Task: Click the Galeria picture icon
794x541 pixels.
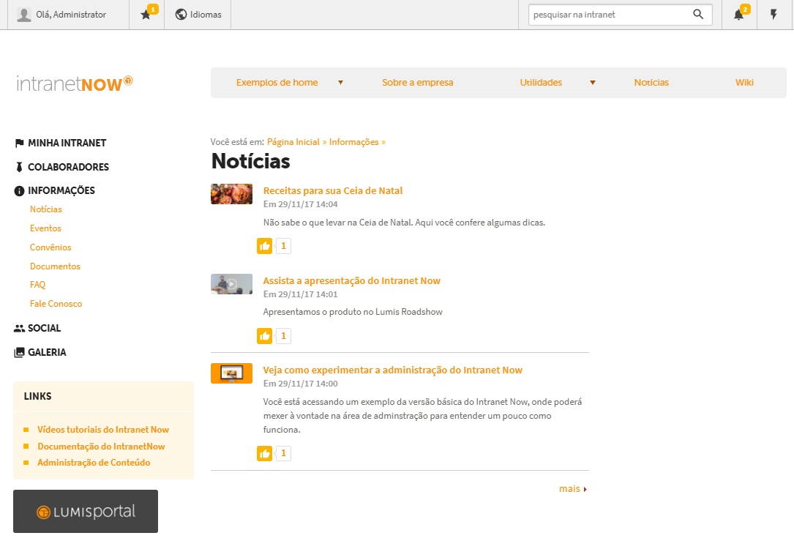Action: pos(19,353)
